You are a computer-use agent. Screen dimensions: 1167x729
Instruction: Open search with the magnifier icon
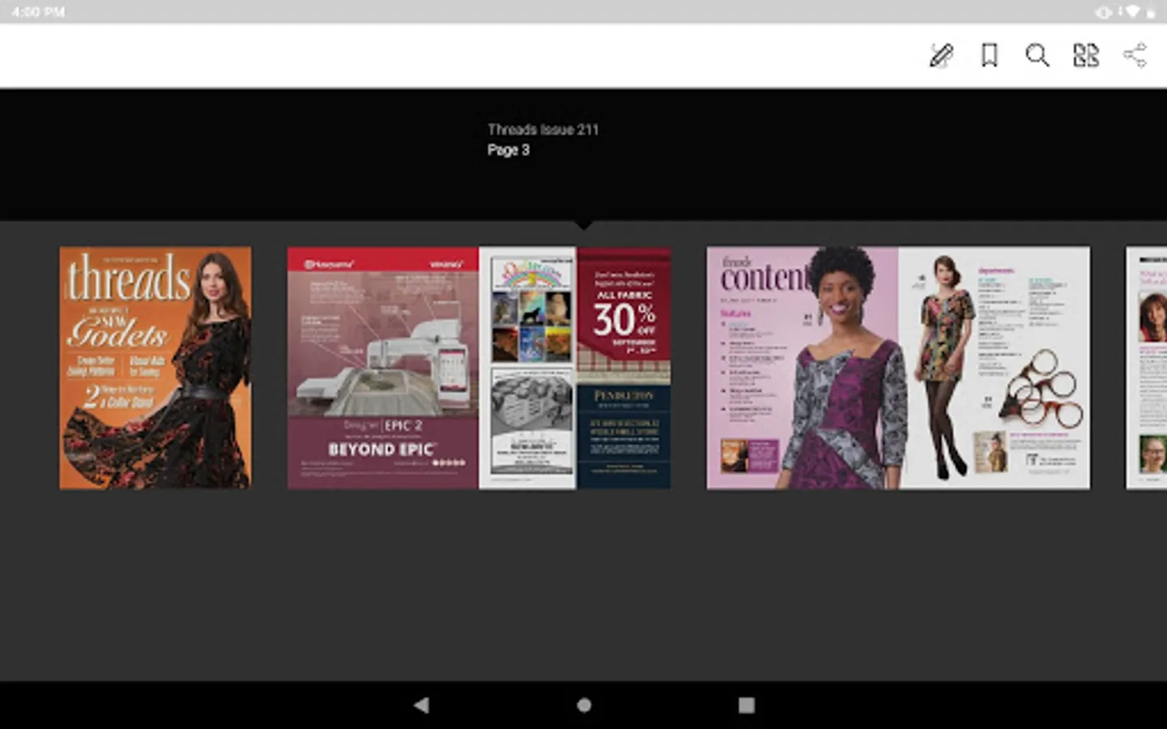(x=1037, y=55)
